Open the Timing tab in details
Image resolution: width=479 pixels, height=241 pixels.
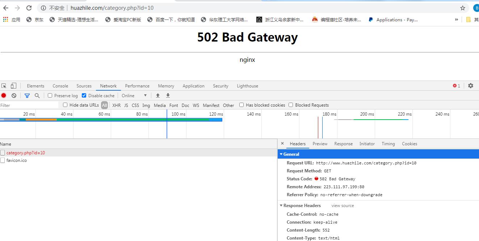[x=388, y=144]
